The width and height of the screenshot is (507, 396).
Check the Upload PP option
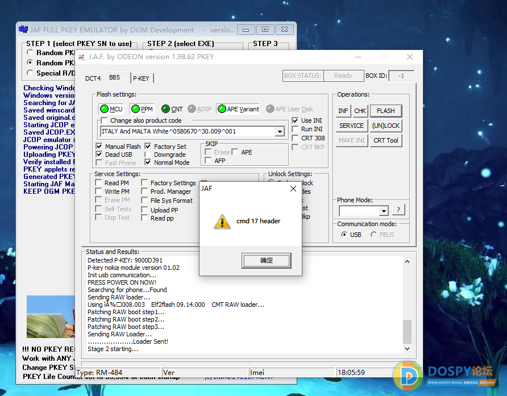144,210
